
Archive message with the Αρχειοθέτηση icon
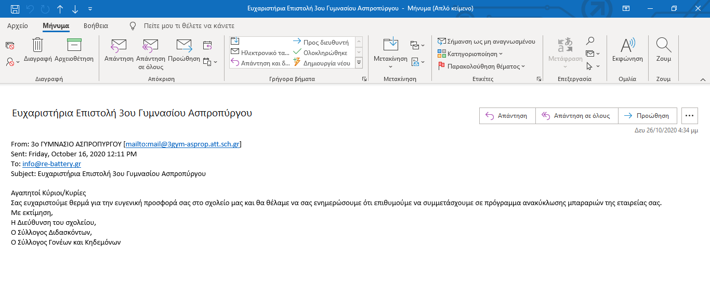coord(74,46)
